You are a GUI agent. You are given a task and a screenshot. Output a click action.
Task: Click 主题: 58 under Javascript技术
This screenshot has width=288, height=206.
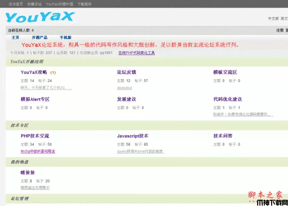(124, 144)
